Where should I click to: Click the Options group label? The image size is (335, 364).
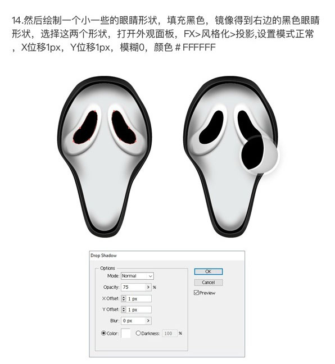(107, 268)
